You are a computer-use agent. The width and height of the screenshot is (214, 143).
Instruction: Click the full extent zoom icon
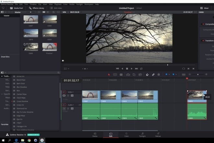184,74
